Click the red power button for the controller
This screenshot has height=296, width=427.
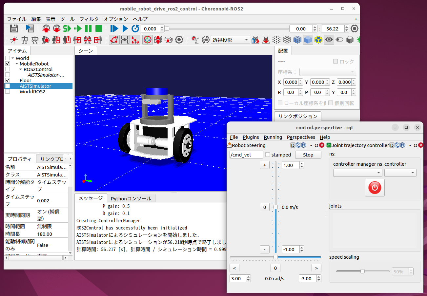pos(375,188)
